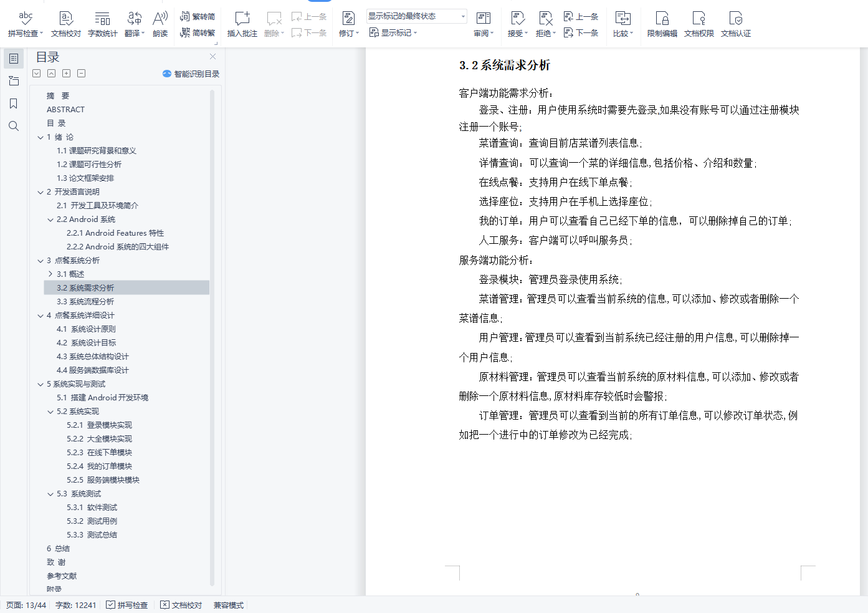
Task: Open 文档校对 document proofreading
Action: [x=66, y=24]
